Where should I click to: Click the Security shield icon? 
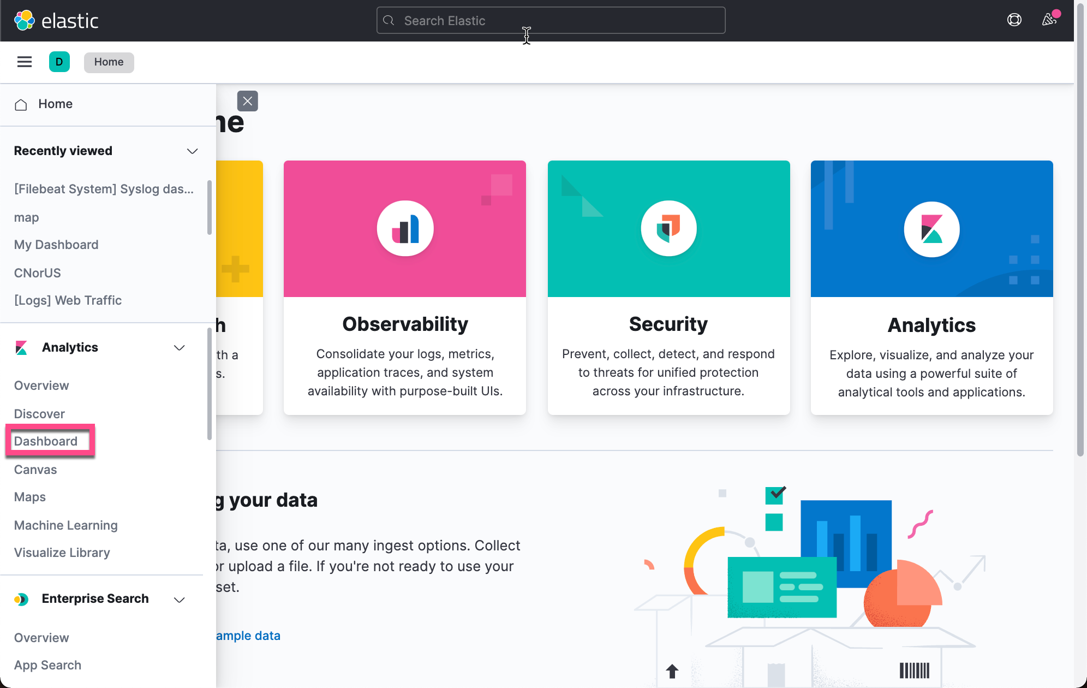pyautogui.click(x=668, y=229)
